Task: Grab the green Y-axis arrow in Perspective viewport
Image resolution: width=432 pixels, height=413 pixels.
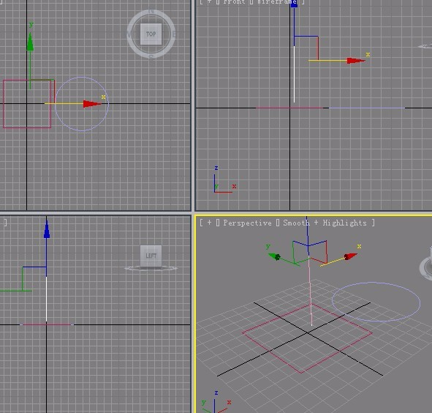Action: coord(274,257)
